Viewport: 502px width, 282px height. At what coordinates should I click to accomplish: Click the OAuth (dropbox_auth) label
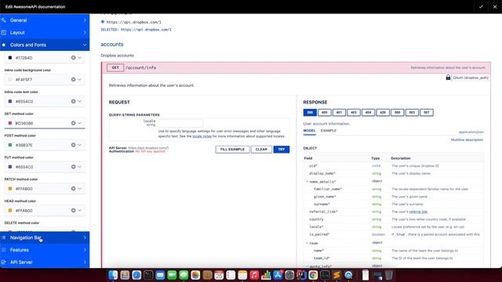pyautogui.click(x=471, y=78)
